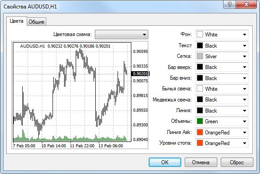This screenshot has width=260, height=174.
Task: Click the silver swatch for Сетка
Action: click(200, 56)
